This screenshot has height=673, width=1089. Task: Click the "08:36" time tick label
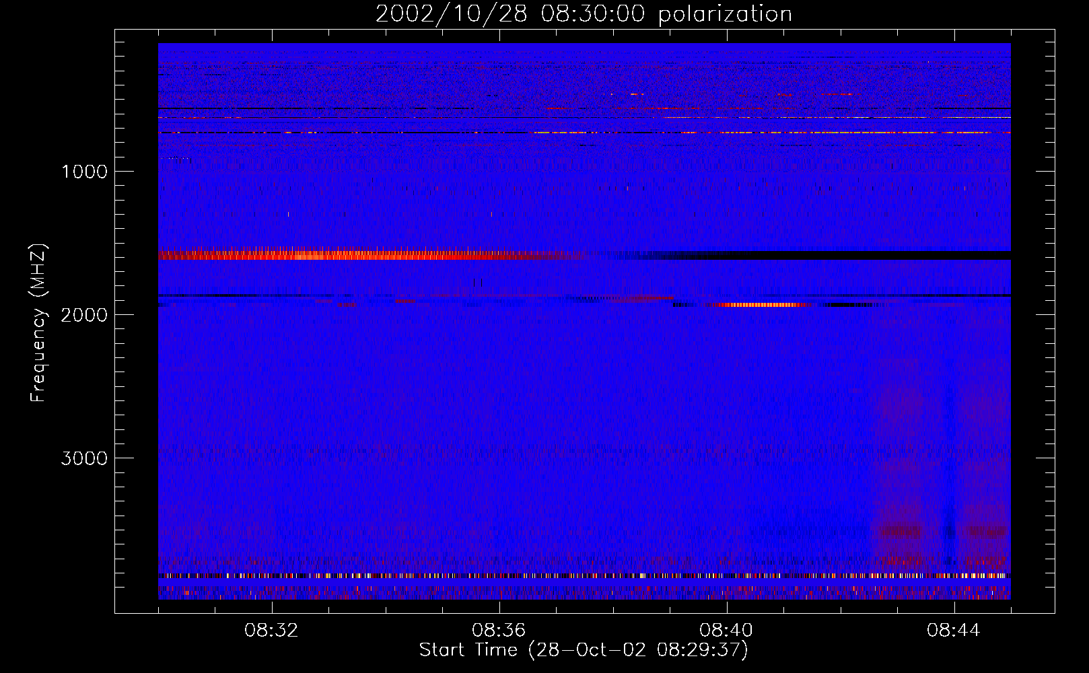pyautogui.click(x=499, y=631)
